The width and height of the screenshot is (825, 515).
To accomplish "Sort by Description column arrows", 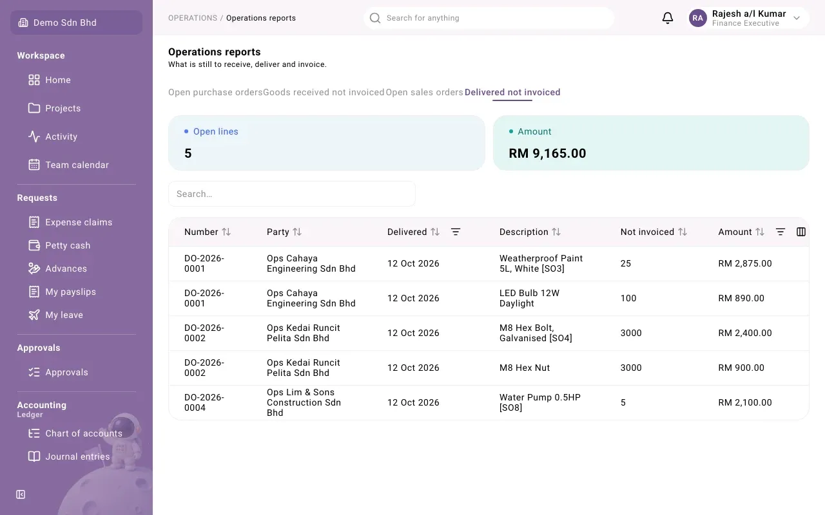I will tap(556, 232).
